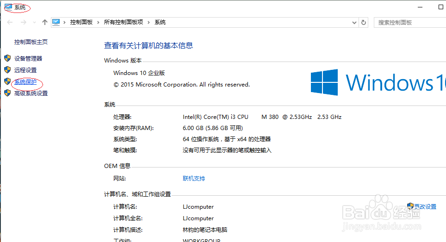Click the forward navigation arrow
This screenshot has height=242, width=446.
(23, 22)
